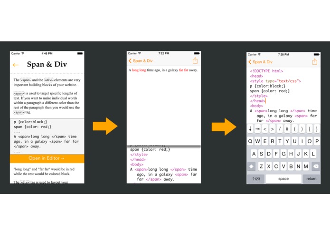This screenshot has width=330, height=235.
Task: Tap the space bar
Action: (x=283, y=179)
